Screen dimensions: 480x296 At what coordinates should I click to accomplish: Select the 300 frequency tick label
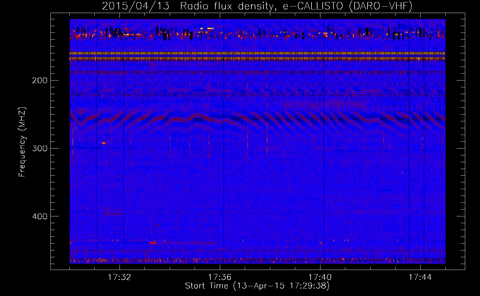click(39, 148)
